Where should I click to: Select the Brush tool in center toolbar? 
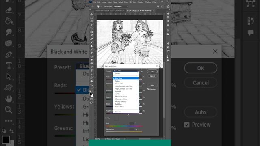pyautogui.click(x=91, y=43)
